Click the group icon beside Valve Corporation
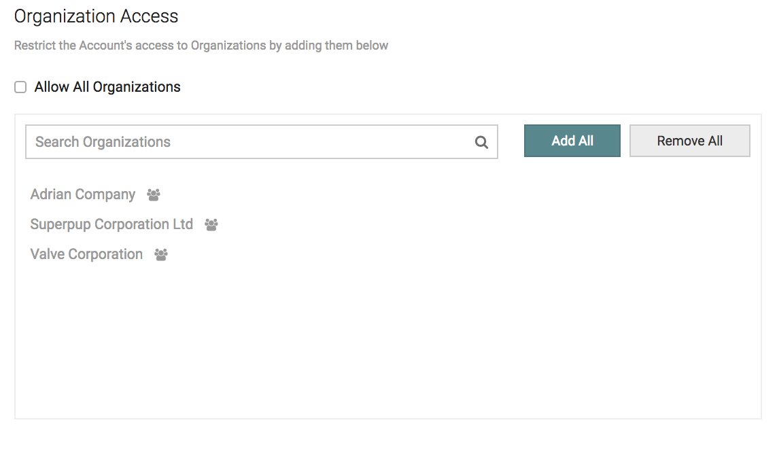This screenshot has width=777, height=463. 161,255
